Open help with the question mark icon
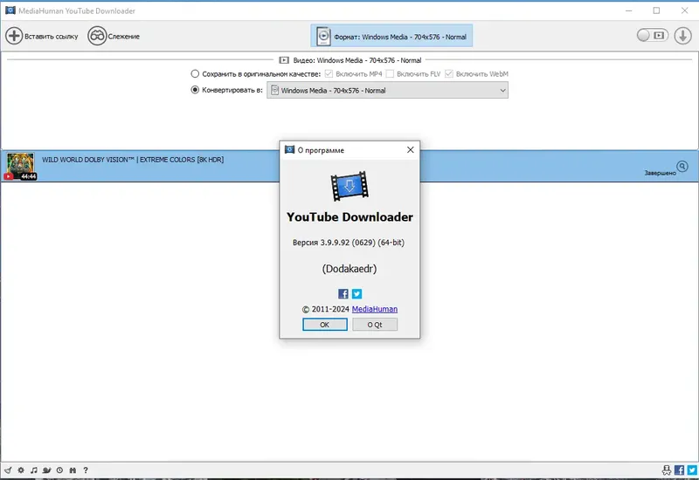Screen dimensions: 699x480 (86, 470)
